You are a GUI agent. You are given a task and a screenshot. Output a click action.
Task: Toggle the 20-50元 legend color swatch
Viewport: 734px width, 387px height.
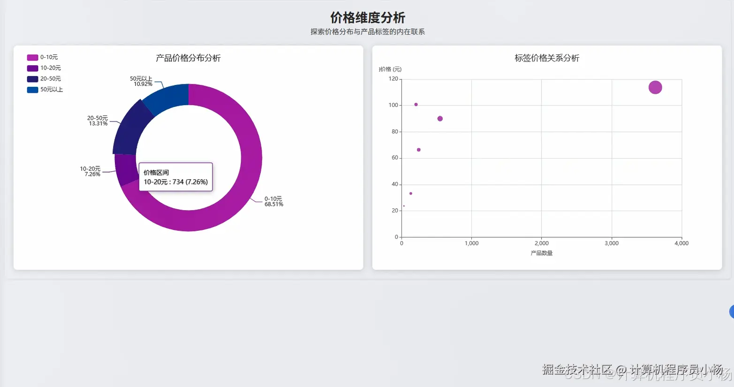(x=32, y=79)
